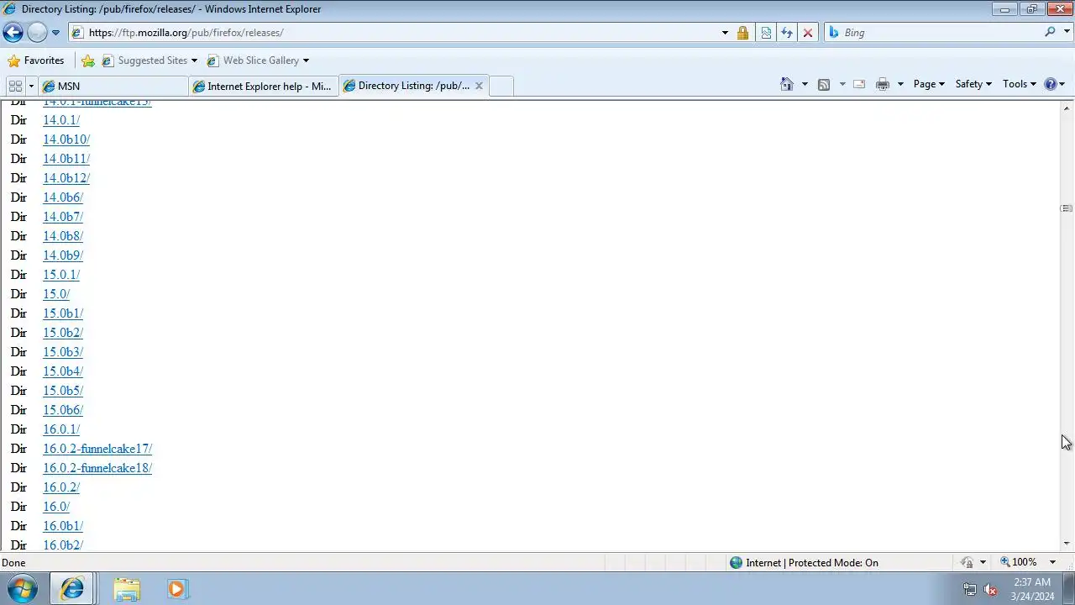Image resolution: width=1075 pixels, height=605 pixels.
Task: Open the Safety menu
Action: 973,84
